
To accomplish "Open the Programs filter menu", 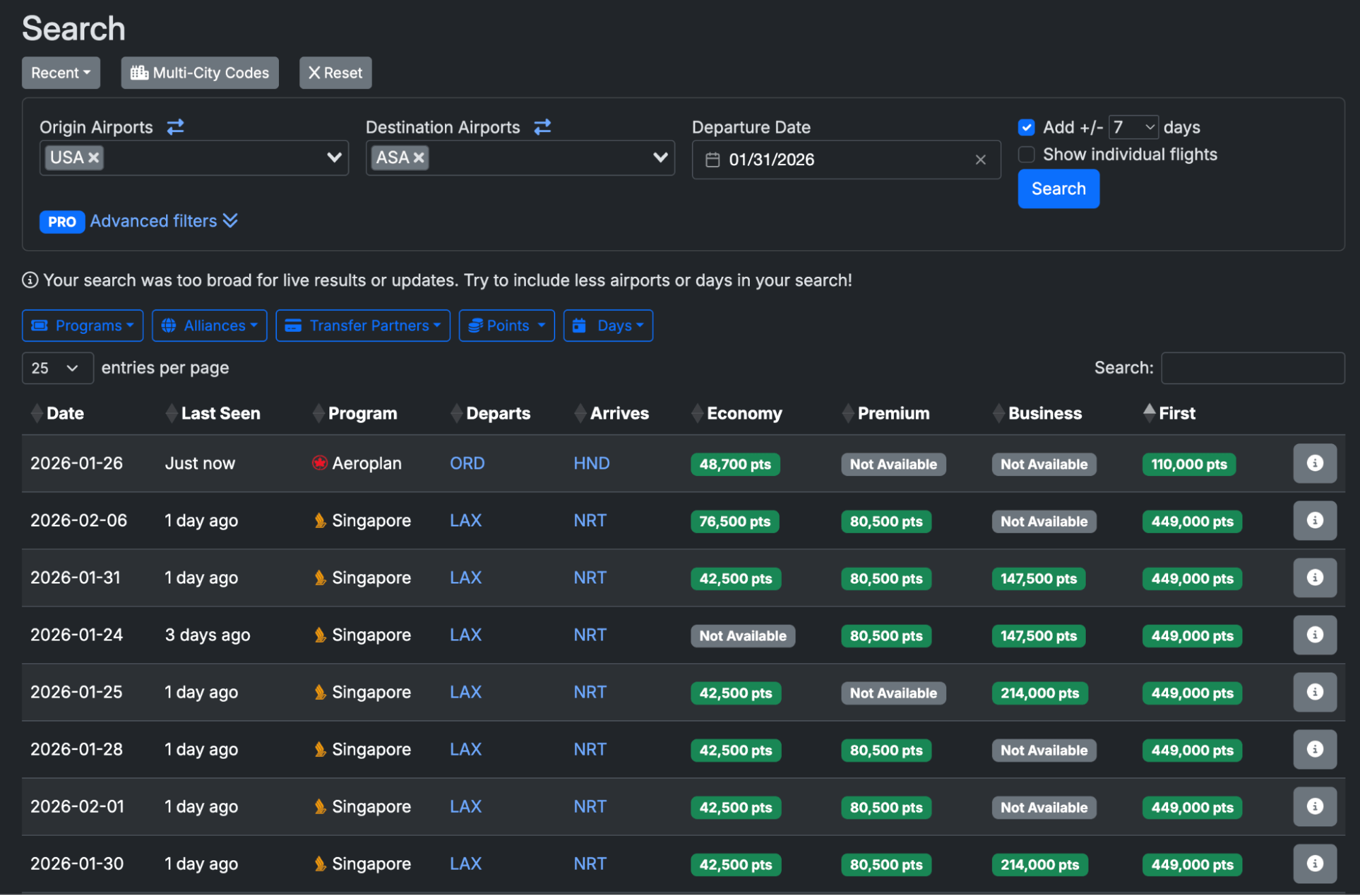I will [x=82, y=326].
